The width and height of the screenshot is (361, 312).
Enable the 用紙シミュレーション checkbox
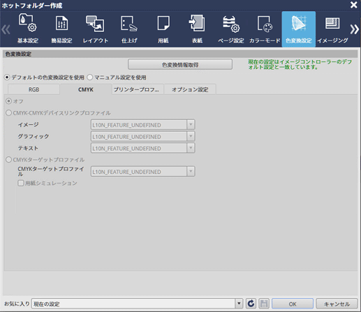[21, 183]
